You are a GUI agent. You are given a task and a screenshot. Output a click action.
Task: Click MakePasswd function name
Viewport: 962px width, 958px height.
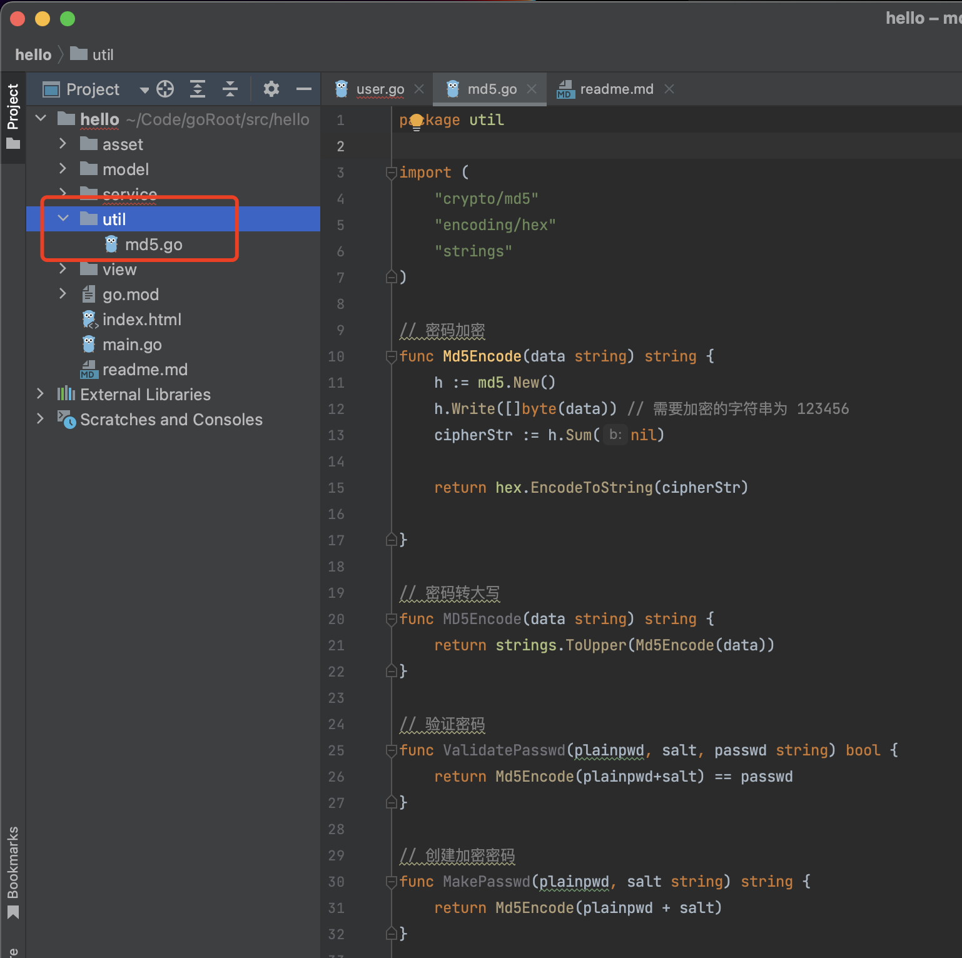(487, 882)
